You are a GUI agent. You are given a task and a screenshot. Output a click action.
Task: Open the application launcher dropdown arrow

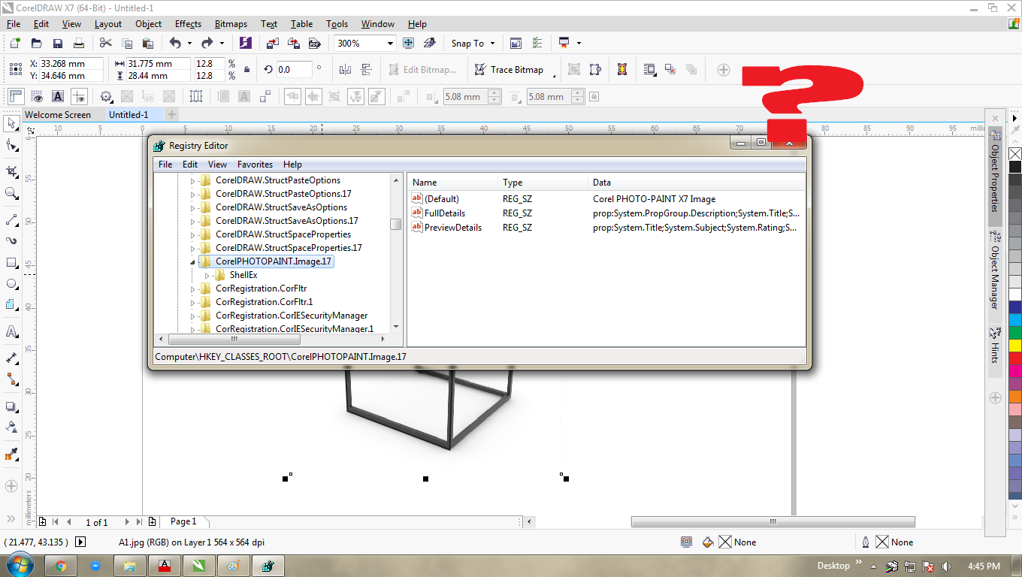click(x=579, y=43)
